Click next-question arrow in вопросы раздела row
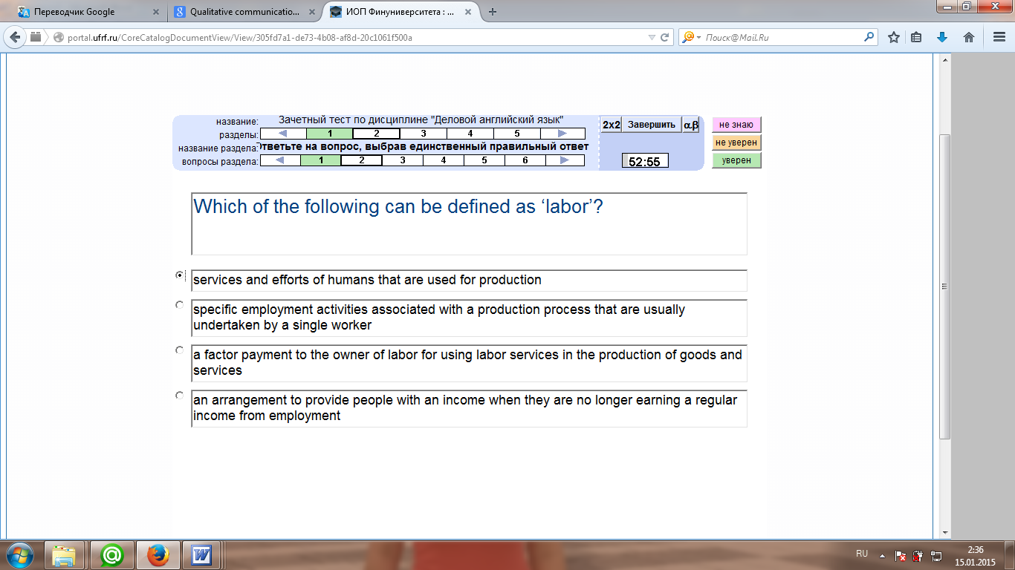The height and width of the screenshot is (570, 1015). tap(565, 160)
